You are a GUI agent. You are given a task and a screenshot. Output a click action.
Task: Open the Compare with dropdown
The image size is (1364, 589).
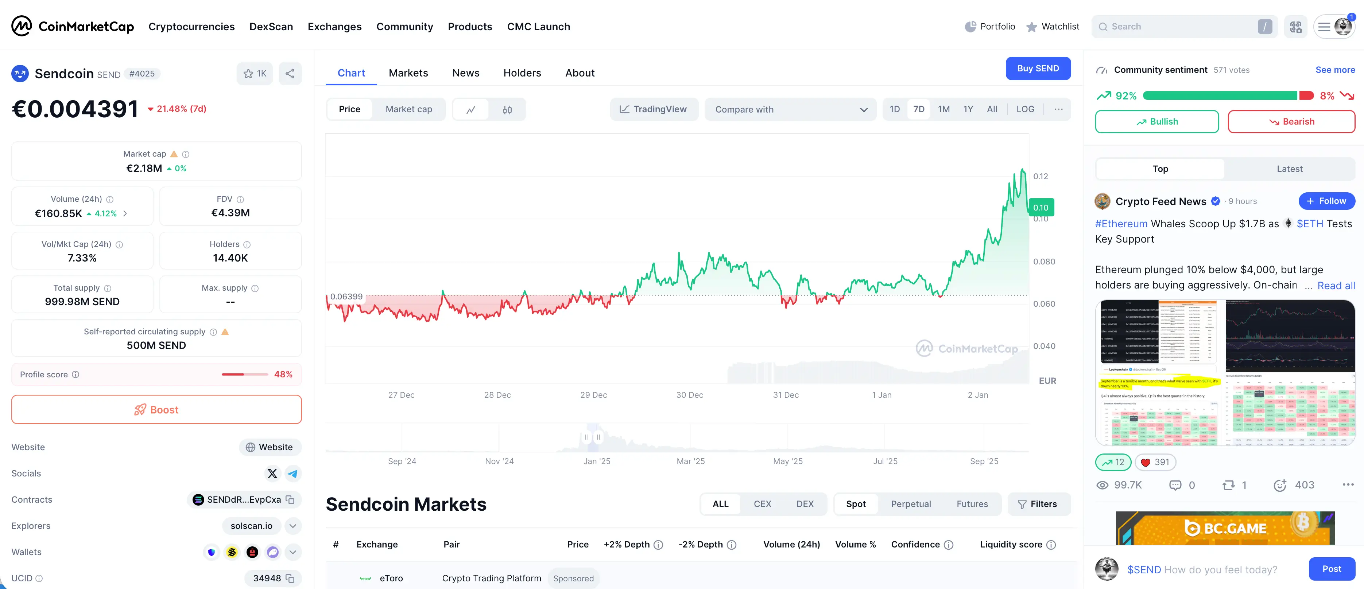tap(790, 109)
